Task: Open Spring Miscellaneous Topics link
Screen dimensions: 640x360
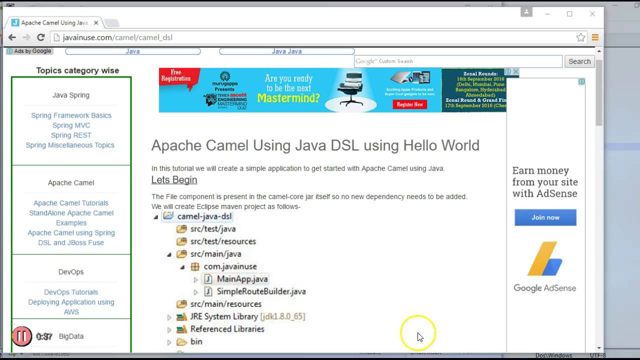Action: tap(70, 145)
